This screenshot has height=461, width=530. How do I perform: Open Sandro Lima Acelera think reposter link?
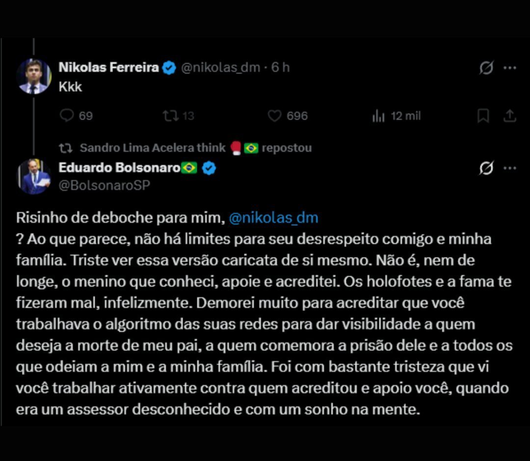[x=153, y=148]
